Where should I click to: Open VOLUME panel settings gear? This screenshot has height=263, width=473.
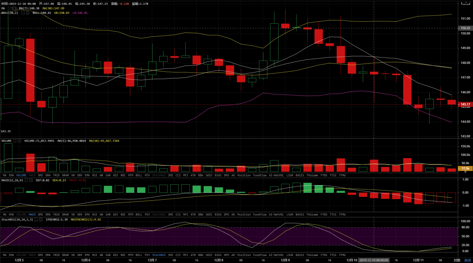tap(15, 141)
